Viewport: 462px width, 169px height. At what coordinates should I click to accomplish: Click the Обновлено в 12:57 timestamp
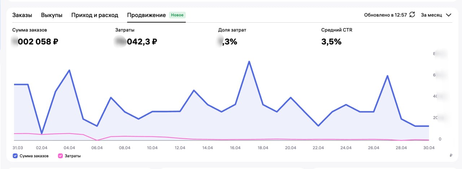tap(385, 15)
